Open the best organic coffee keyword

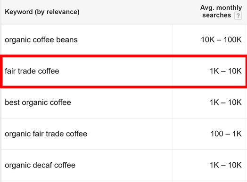[x=38, y=103]
